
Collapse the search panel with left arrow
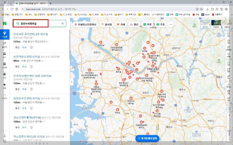(72, 82)
